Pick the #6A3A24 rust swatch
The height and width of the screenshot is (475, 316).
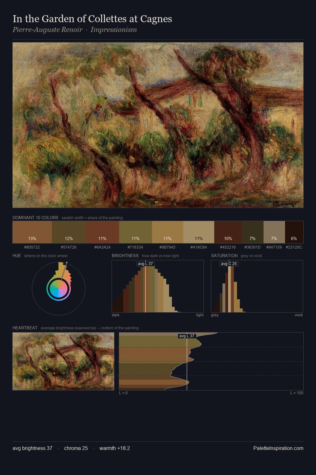[102, 232]
